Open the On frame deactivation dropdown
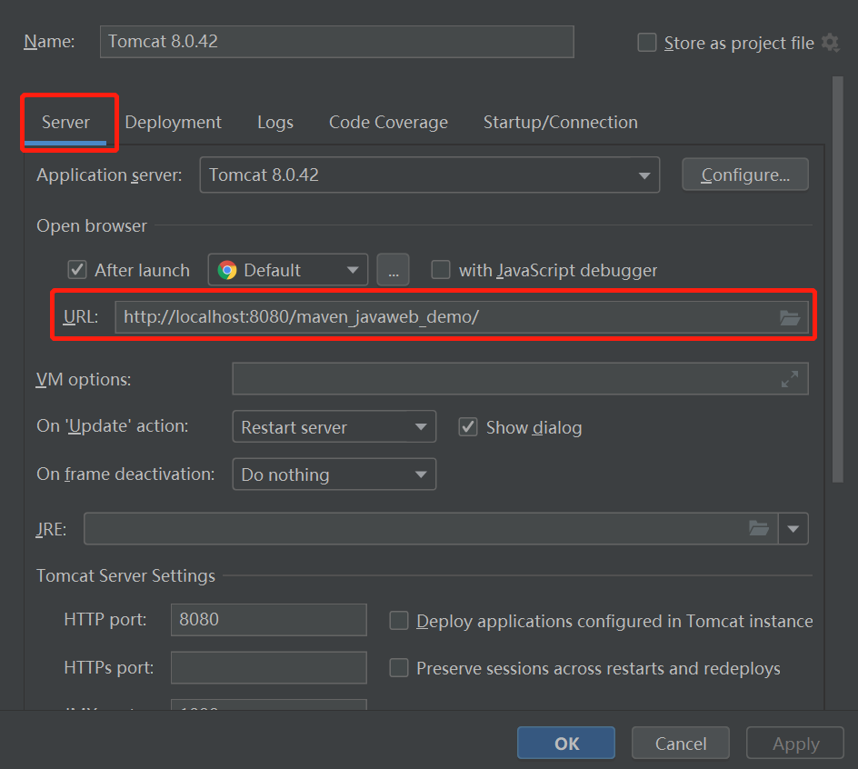858x769 pixels. coord(334,474)
